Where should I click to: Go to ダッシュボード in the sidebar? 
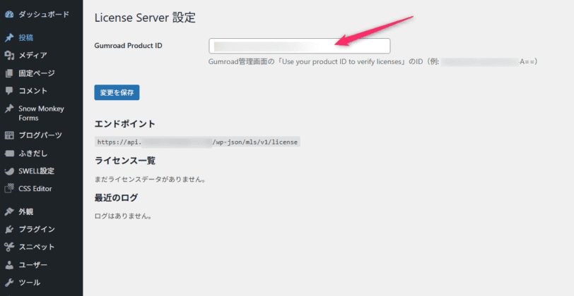coord(43,14)
